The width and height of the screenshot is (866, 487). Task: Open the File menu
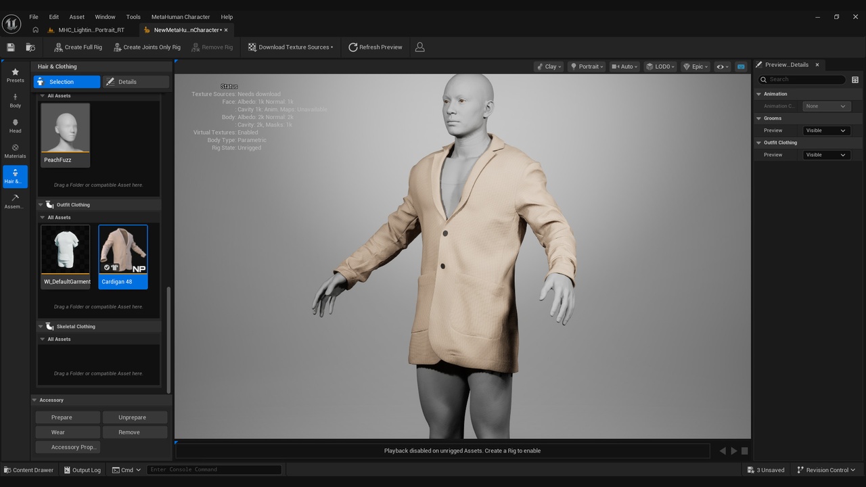[x=33, y=17]
